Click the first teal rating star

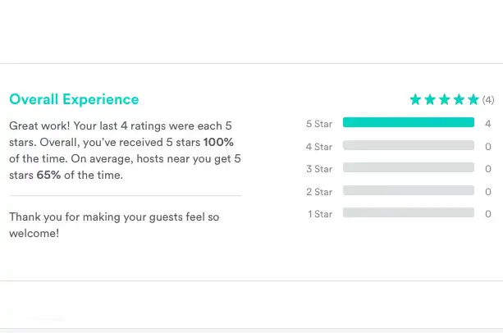(x=415, y=100)
